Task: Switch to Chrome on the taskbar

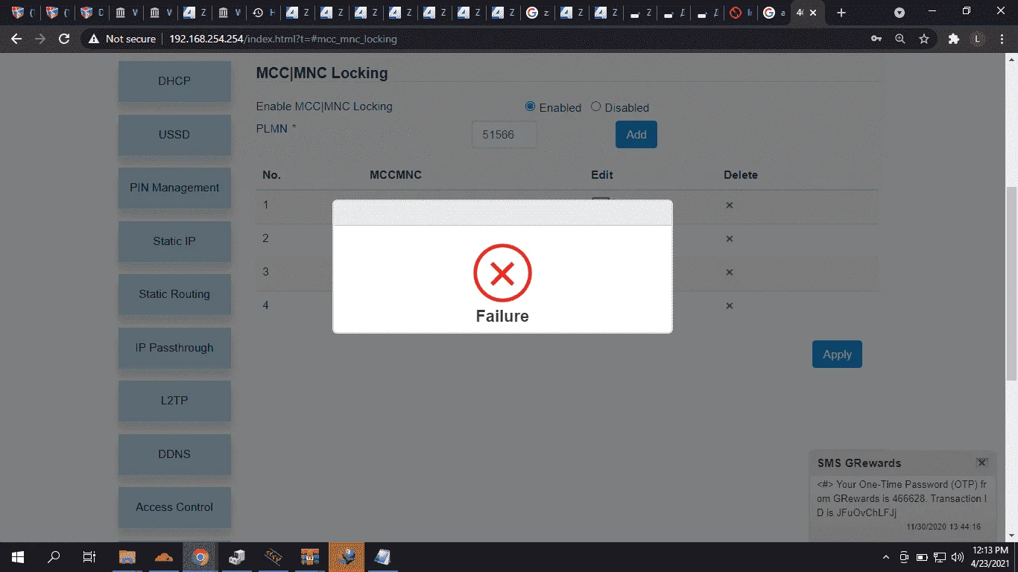Action: click(x=200, y=557)
